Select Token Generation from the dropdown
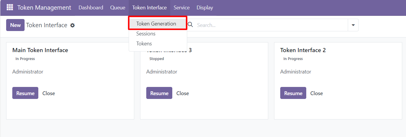406x137 pixels. [x=156, y=24]
